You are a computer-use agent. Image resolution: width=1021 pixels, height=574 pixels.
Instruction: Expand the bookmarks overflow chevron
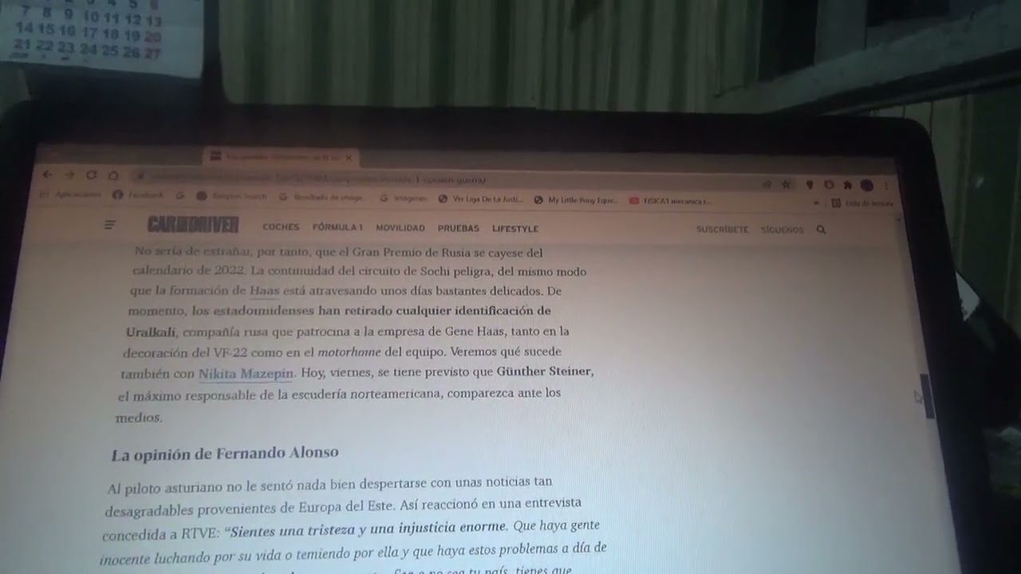pyautogui.click(x=817, y=203)
